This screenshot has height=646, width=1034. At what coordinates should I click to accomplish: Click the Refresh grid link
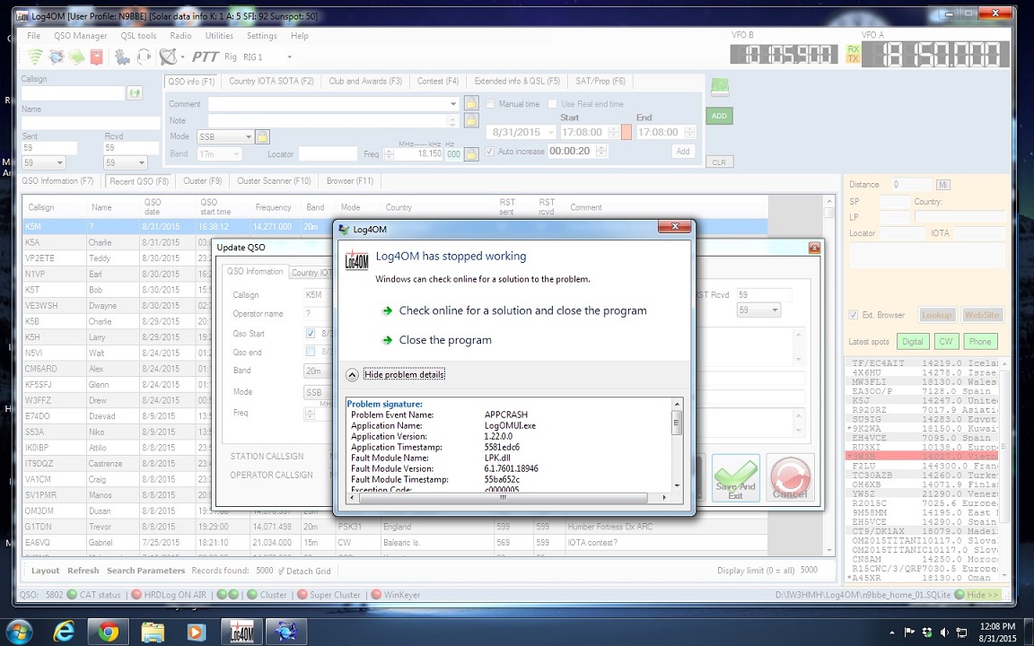83,571
